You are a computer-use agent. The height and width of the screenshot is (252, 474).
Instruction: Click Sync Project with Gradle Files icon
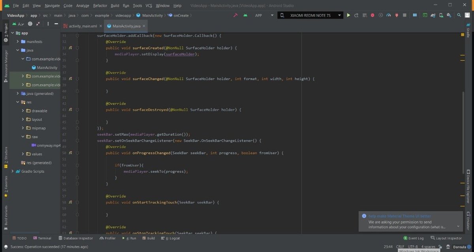point(433,15)
